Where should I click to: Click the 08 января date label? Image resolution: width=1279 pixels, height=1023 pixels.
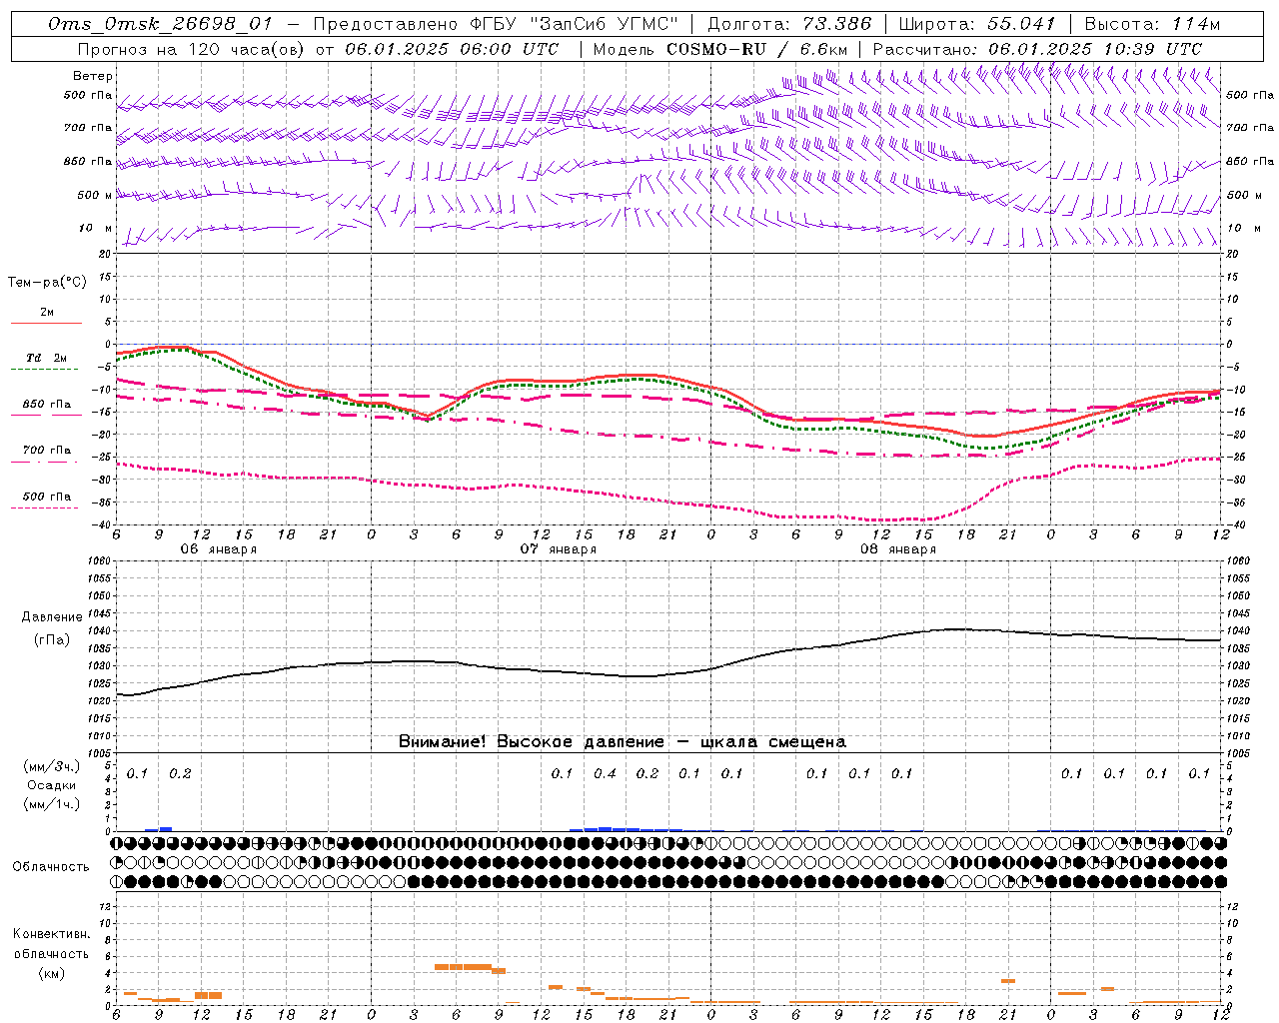[x=898, y=549]
